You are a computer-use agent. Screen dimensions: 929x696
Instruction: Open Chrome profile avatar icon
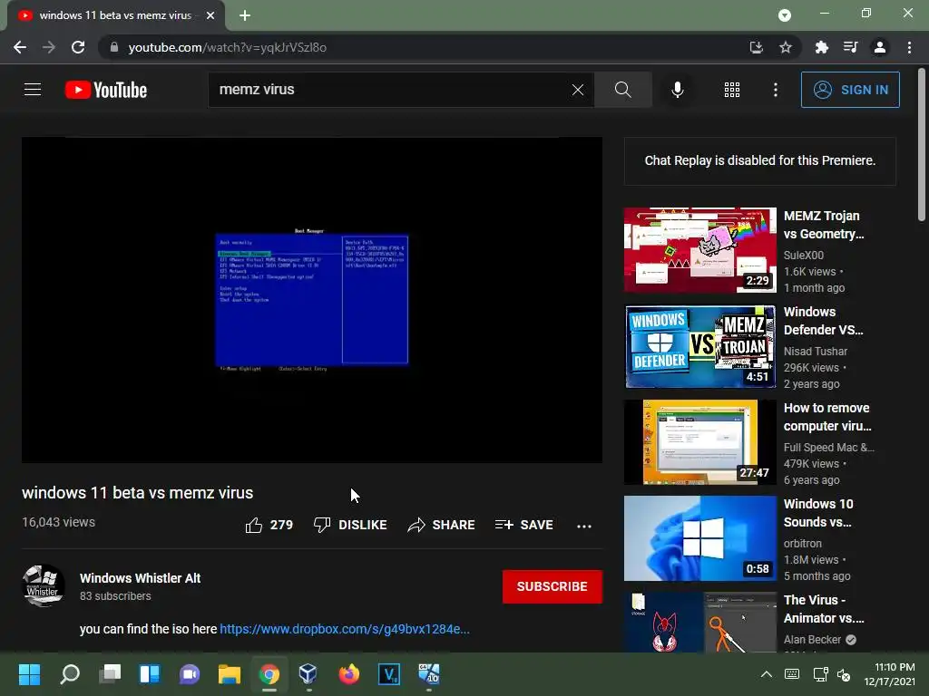[x=880, y=47]
